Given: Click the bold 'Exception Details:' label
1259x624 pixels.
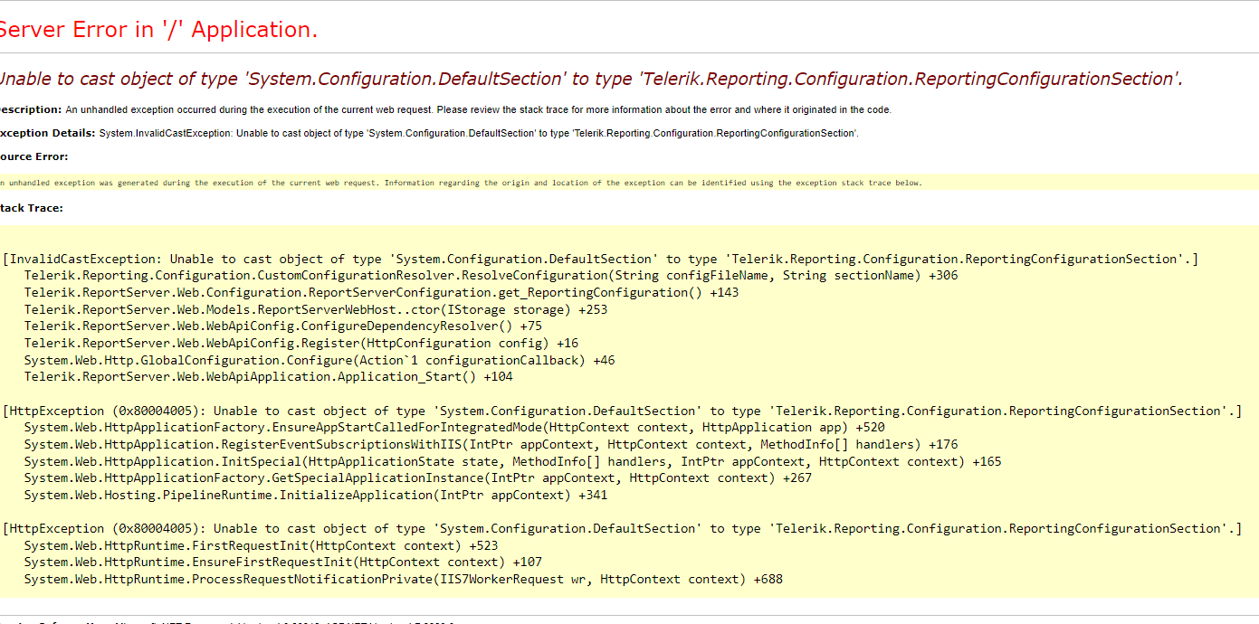Looking at the screenshot, I should 47,133.
